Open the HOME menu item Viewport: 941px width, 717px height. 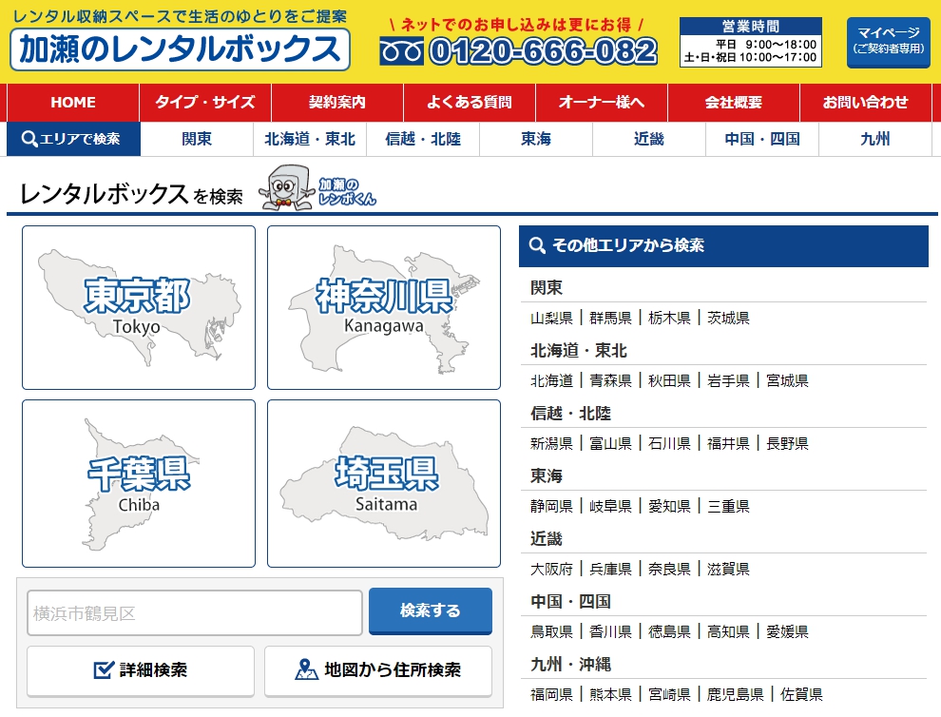coord(73,103)
